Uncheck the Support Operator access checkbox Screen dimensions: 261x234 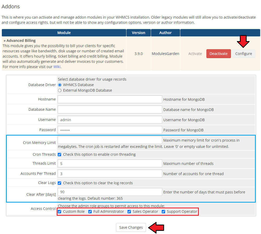tap(164, 211)
